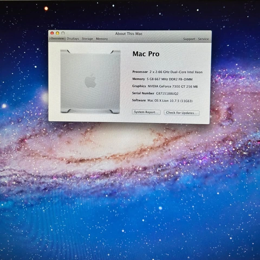Image resolution: width=260 pixels, height=260 pixels.
Task: Open the Support section
Action: pos(189,39)
